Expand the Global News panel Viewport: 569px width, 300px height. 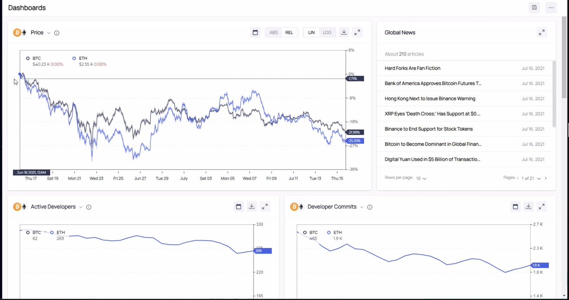point(541,32)
